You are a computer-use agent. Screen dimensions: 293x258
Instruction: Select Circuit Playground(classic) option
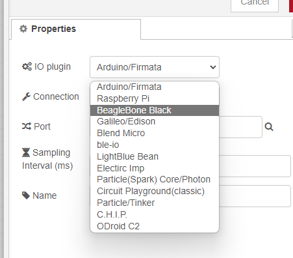tap(155, 192)
